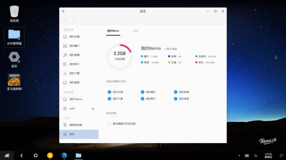Click the taskbar back button
The image size is (286, 160).
pyautogui.click(x=21, y=156)
